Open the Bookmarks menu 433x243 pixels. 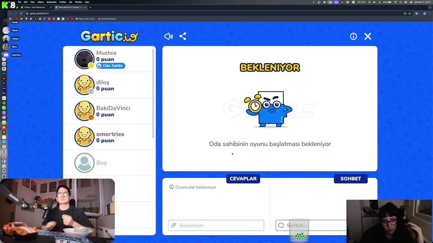click(x=51, y=2)
